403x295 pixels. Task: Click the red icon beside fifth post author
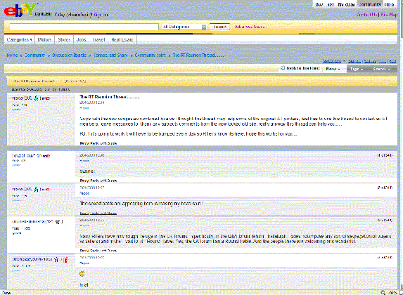pos(66,260)
